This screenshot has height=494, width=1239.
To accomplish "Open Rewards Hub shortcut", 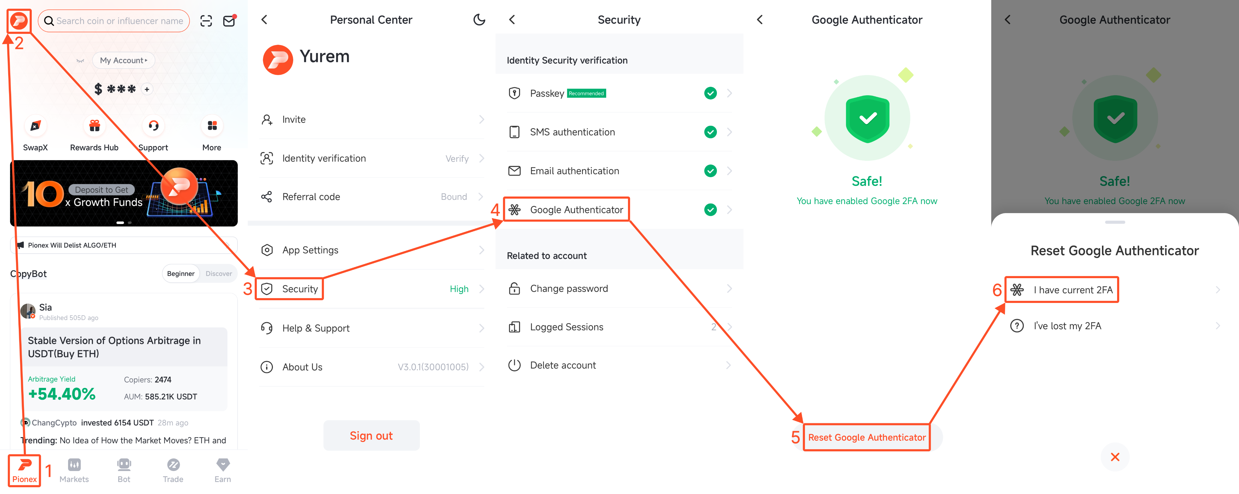I will tap(94, 134).
